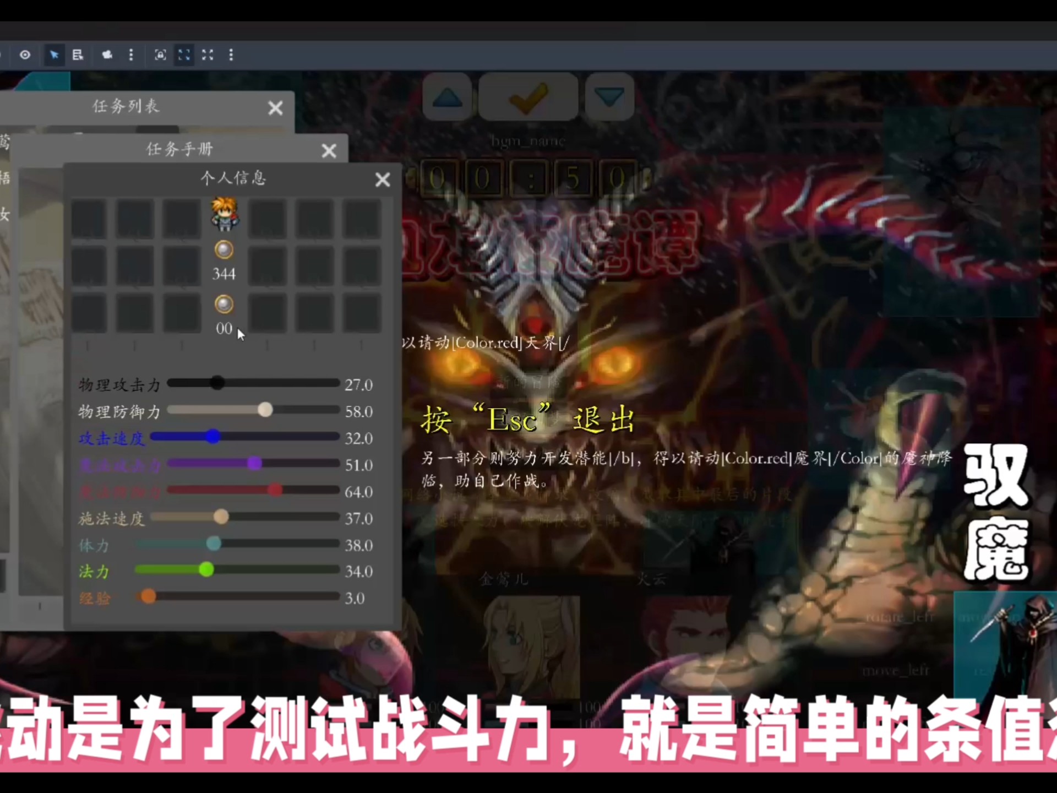The width and height of the screenshot is (1057, 793).
Task: Click the bgm_name label
Action: click(x=528, y=142)
